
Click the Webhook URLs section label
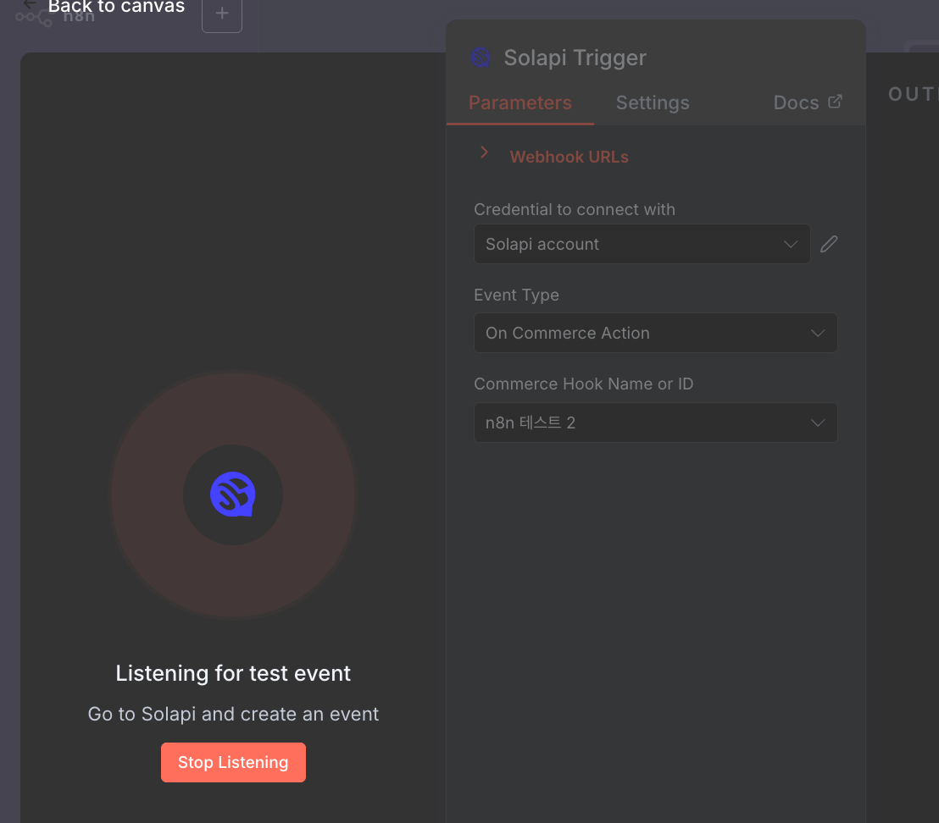click(x=569, y=157)
